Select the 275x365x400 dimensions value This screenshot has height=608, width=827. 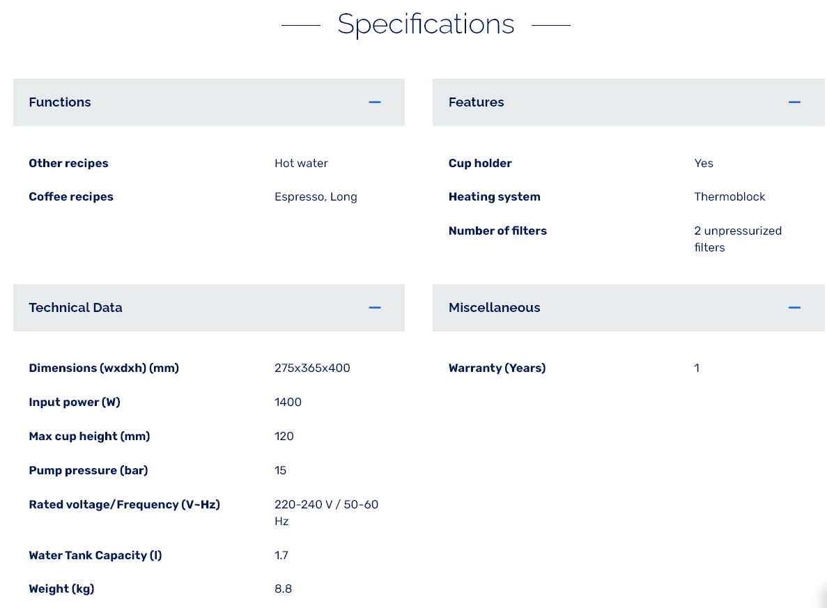pyautogui.click(x=312, y=368)
